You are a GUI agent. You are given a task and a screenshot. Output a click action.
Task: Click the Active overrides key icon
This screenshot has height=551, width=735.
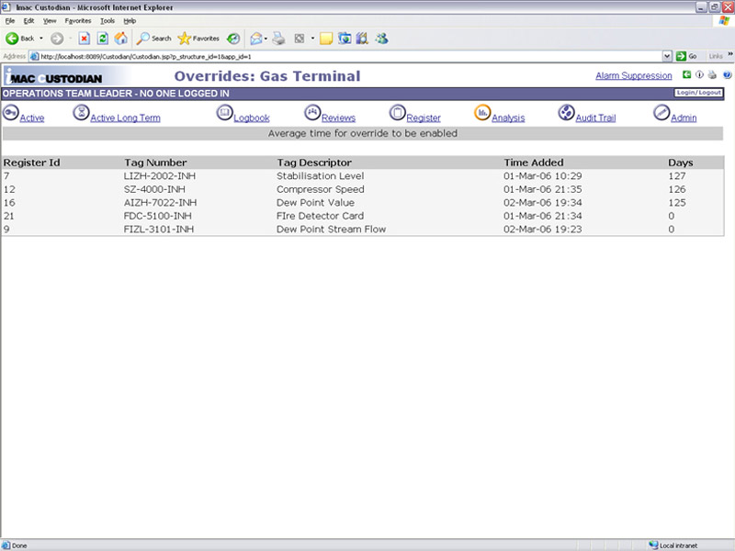click(x=10, y=113)
